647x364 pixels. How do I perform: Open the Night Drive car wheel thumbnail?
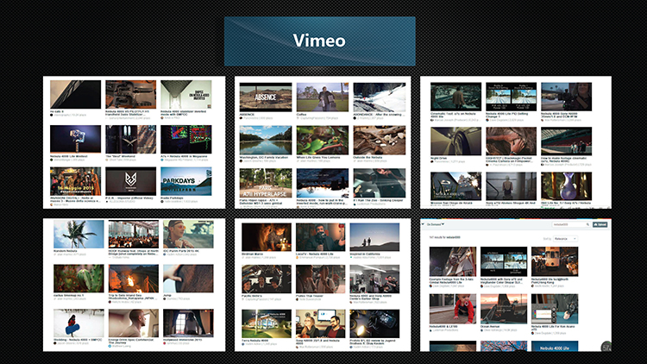(x=456, y=141)
